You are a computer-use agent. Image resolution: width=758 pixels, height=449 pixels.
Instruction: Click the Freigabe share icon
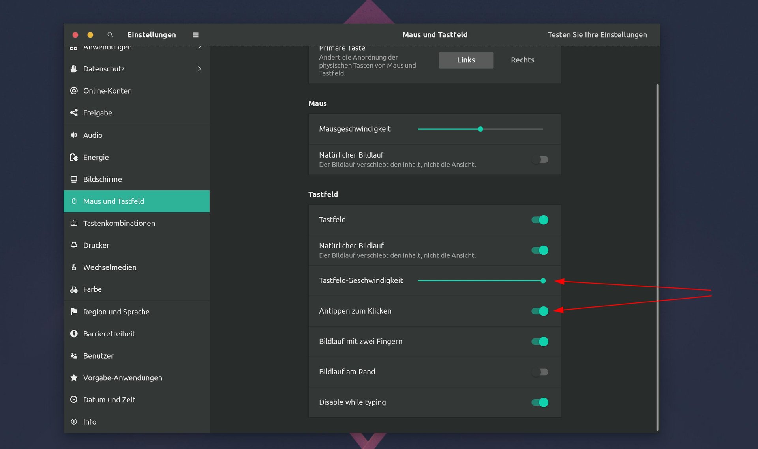74,113
